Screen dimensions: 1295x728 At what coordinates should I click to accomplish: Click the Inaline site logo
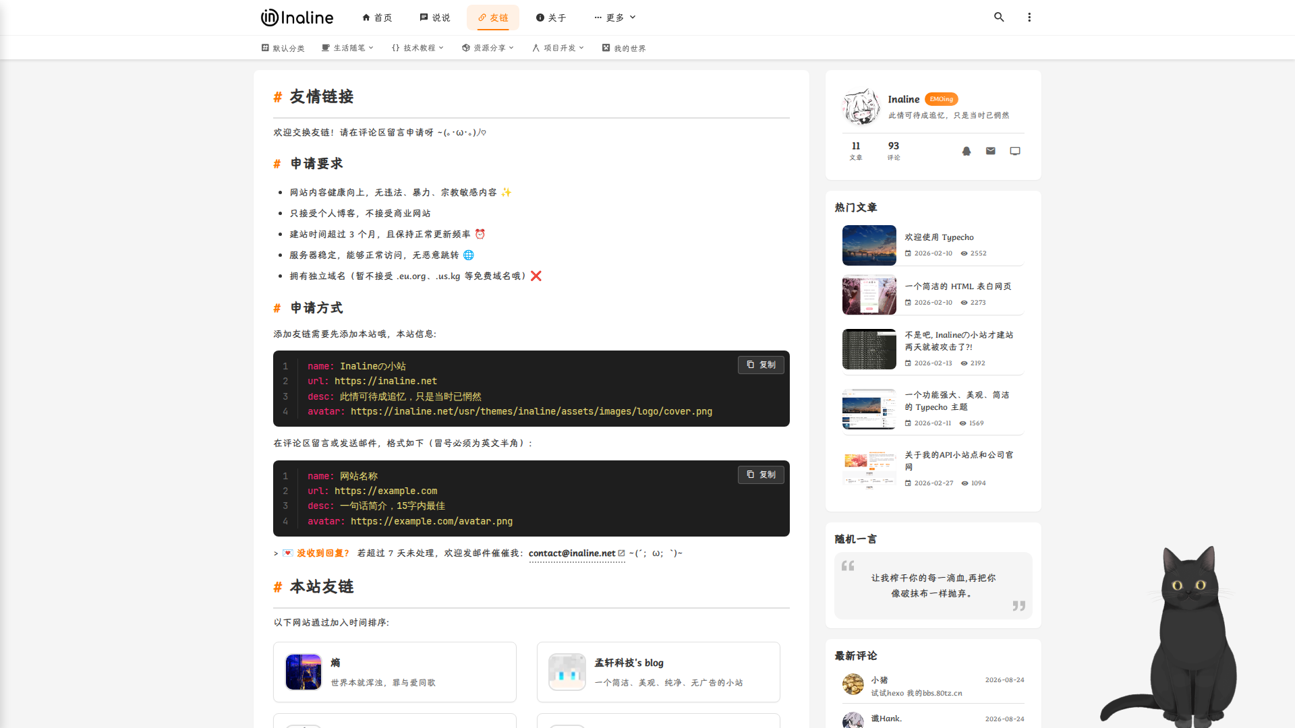297,18
